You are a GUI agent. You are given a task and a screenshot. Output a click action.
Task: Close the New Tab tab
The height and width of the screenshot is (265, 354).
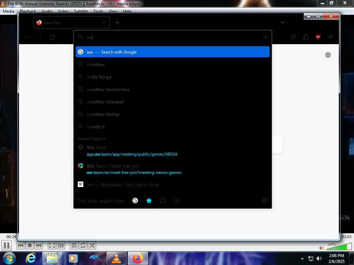[x=104, y=22]
